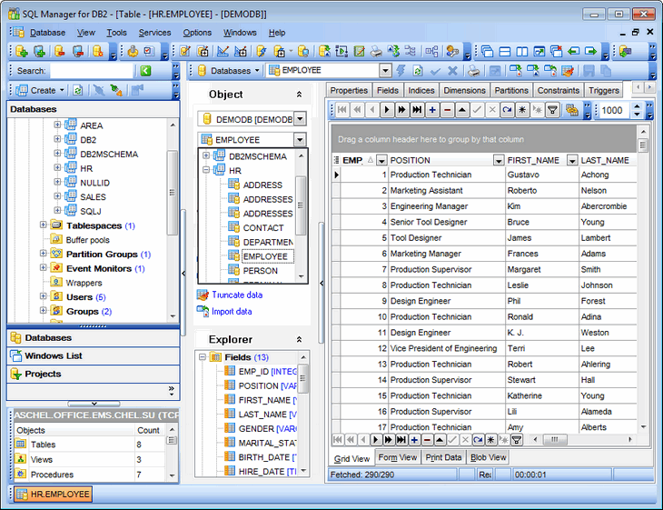Collapse the Explorer panel chevron
This screenshot has height=510, width=663.
299,339
